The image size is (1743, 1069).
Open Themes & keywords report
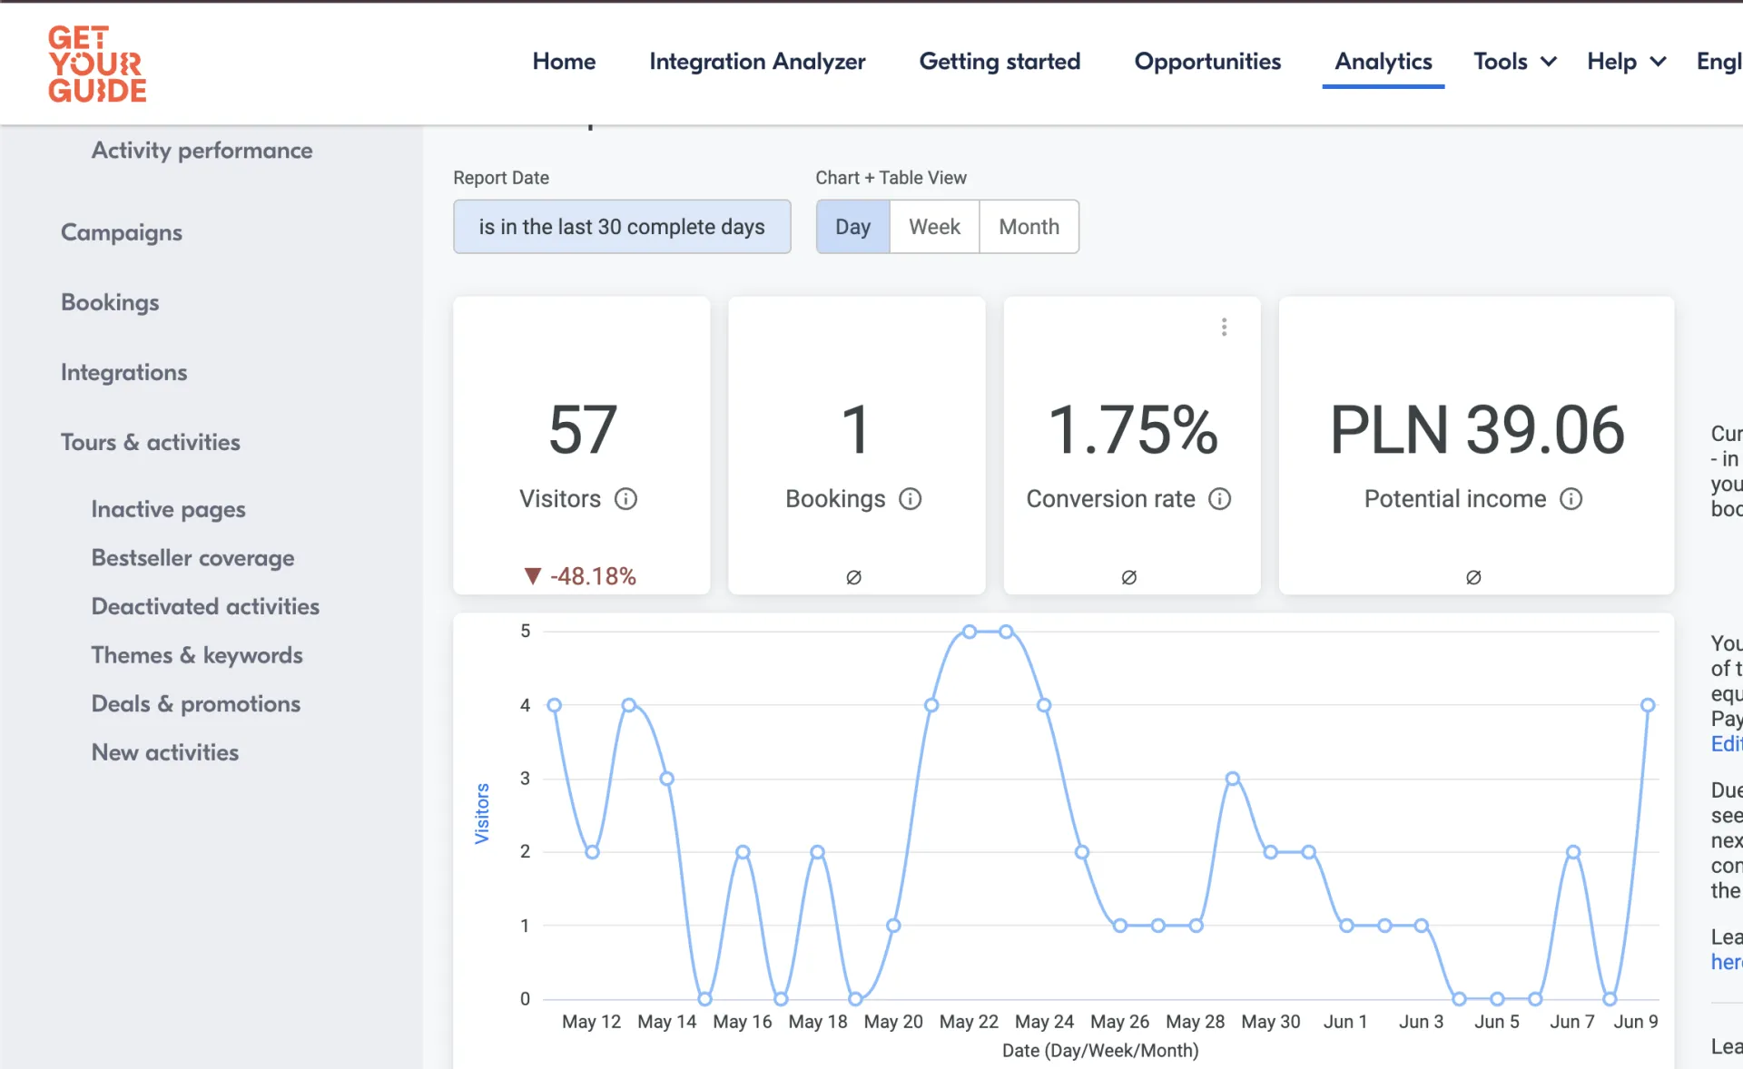coord(197,655)
